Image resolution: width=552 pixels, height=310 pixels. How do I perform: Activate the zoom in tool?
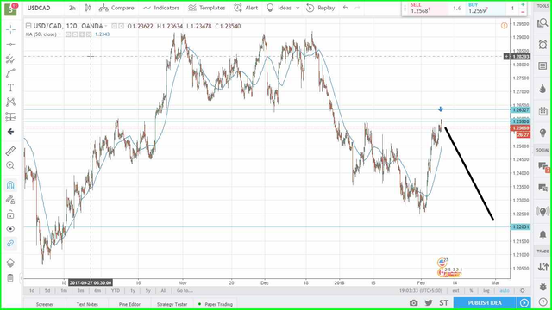tap(10, 165)
